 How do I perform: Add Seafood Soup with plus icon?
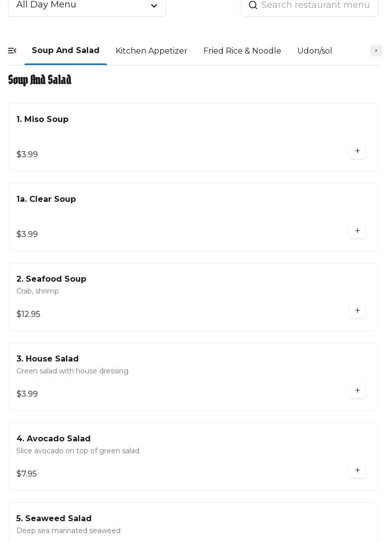click(x=357, y=310)
